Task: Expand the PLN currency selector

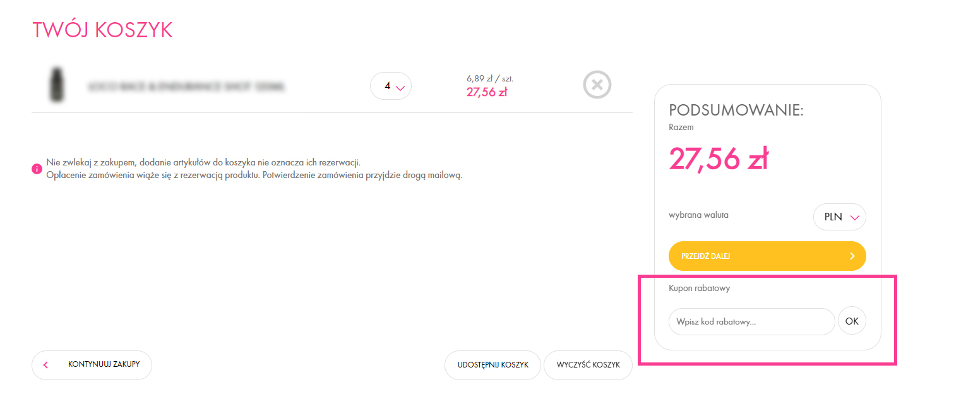Action: pyautogui.click(x=840, y=217)
